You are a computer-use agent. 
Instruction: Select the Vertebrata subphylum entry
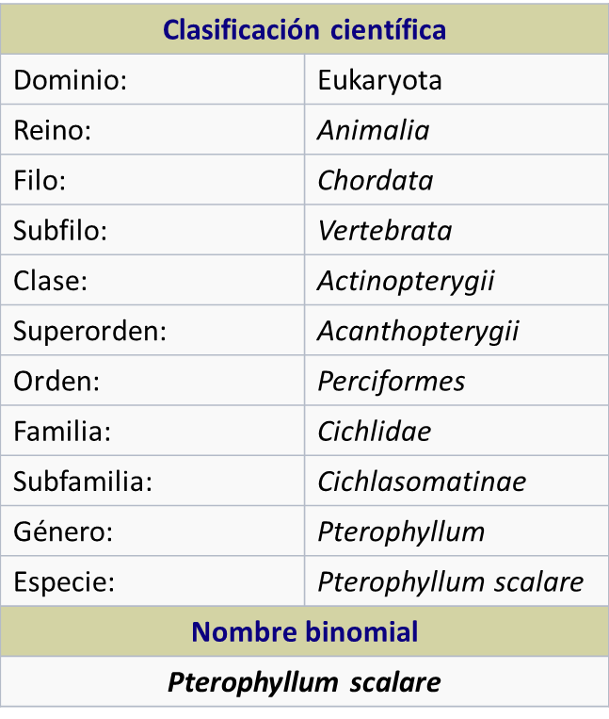(384, 230)
